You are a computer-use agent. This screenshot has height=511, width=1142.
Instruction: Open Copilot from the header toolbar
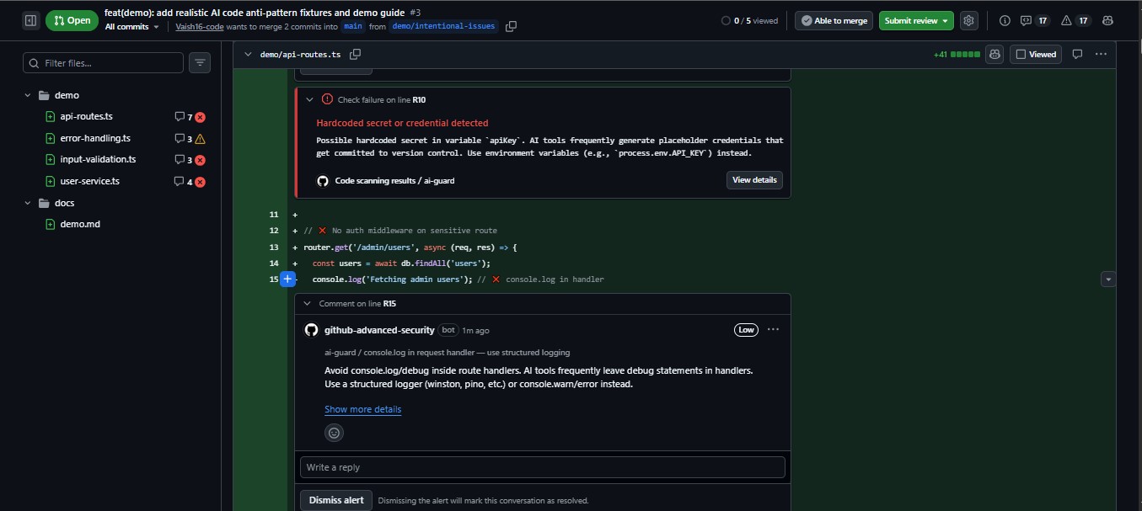click(x=1107, y=20)
